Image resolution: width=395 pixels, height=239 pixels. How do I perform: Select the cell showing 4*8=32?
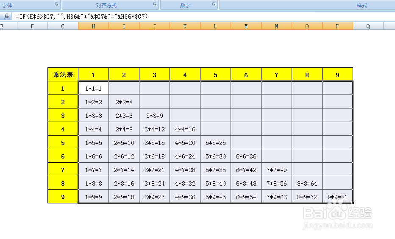pyautogui.click(x=185, y=183)
